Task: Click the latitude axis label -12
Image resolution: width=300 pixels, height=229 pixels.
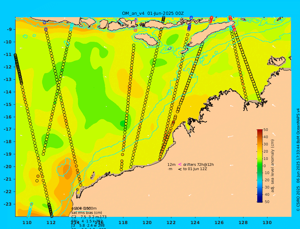Action: click(x=8, y=67)
